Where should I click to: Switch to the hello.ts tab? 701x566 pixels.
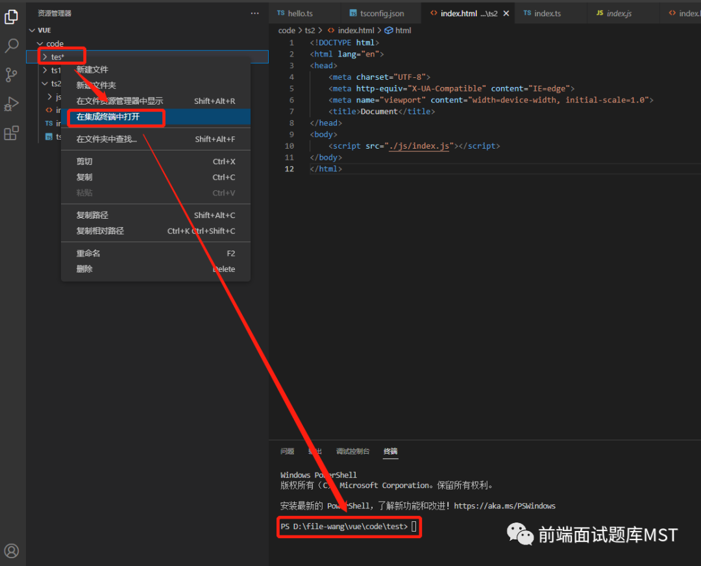click(304, 14)
